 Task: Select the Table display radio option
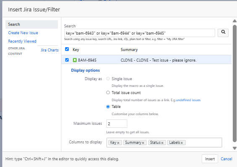pyautogui.click(x=108, y=107)
